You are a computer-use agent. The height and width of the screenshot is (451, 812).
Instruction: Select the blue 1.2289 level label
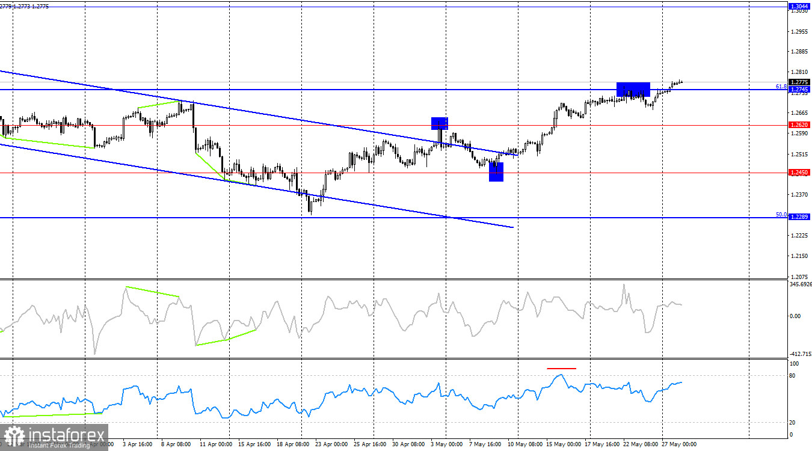tap(799, 216)
